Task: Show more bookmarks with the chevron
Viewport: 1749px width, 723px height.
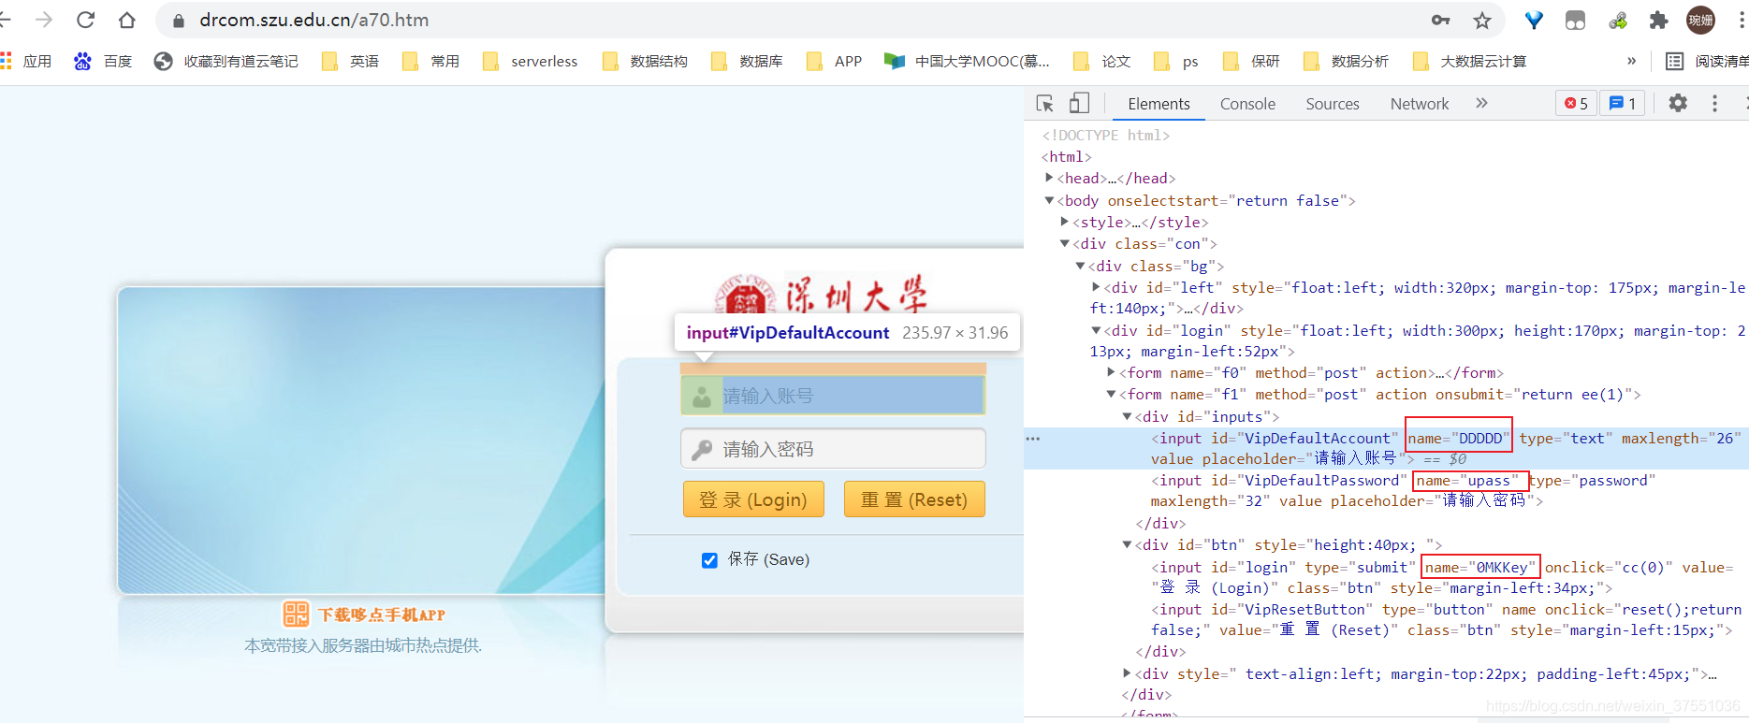Action: coord(1632,61)
